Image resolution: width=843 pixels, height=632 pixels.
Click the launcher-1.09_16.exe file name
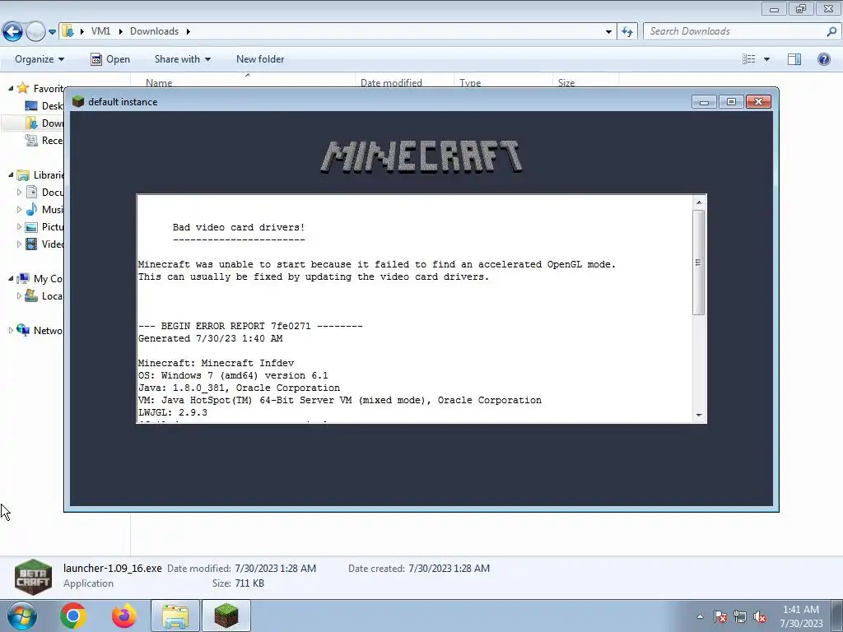tap(112, 568)
